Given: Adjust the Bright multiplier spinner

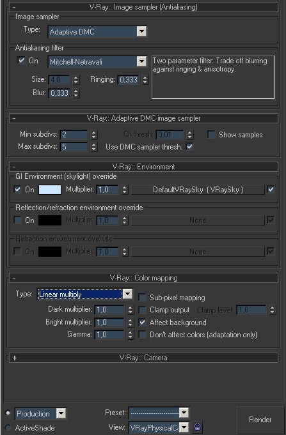Looking at the screenshot, I should 130,323.
